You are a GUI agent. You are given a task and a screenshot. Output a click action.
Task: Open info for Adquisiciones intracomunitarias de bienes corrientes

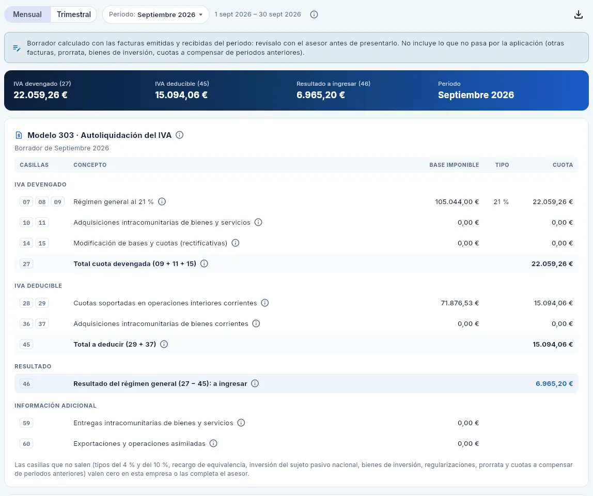[256, 323]
